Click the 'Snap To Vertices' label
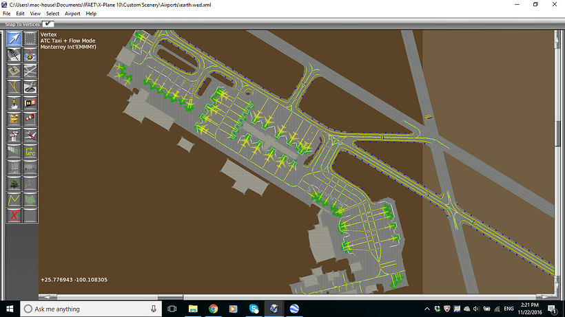Viewport: 565px width, 317px height. coord(22,24)
